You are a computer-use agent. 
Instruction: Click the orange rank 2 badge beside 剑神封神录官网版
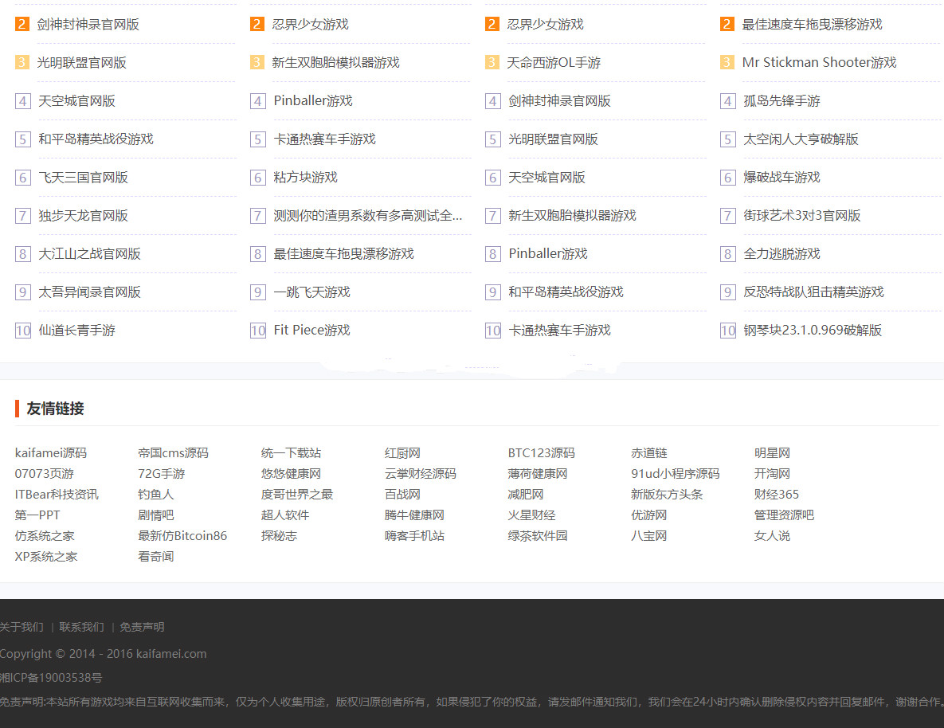click(x=22, y=24)
